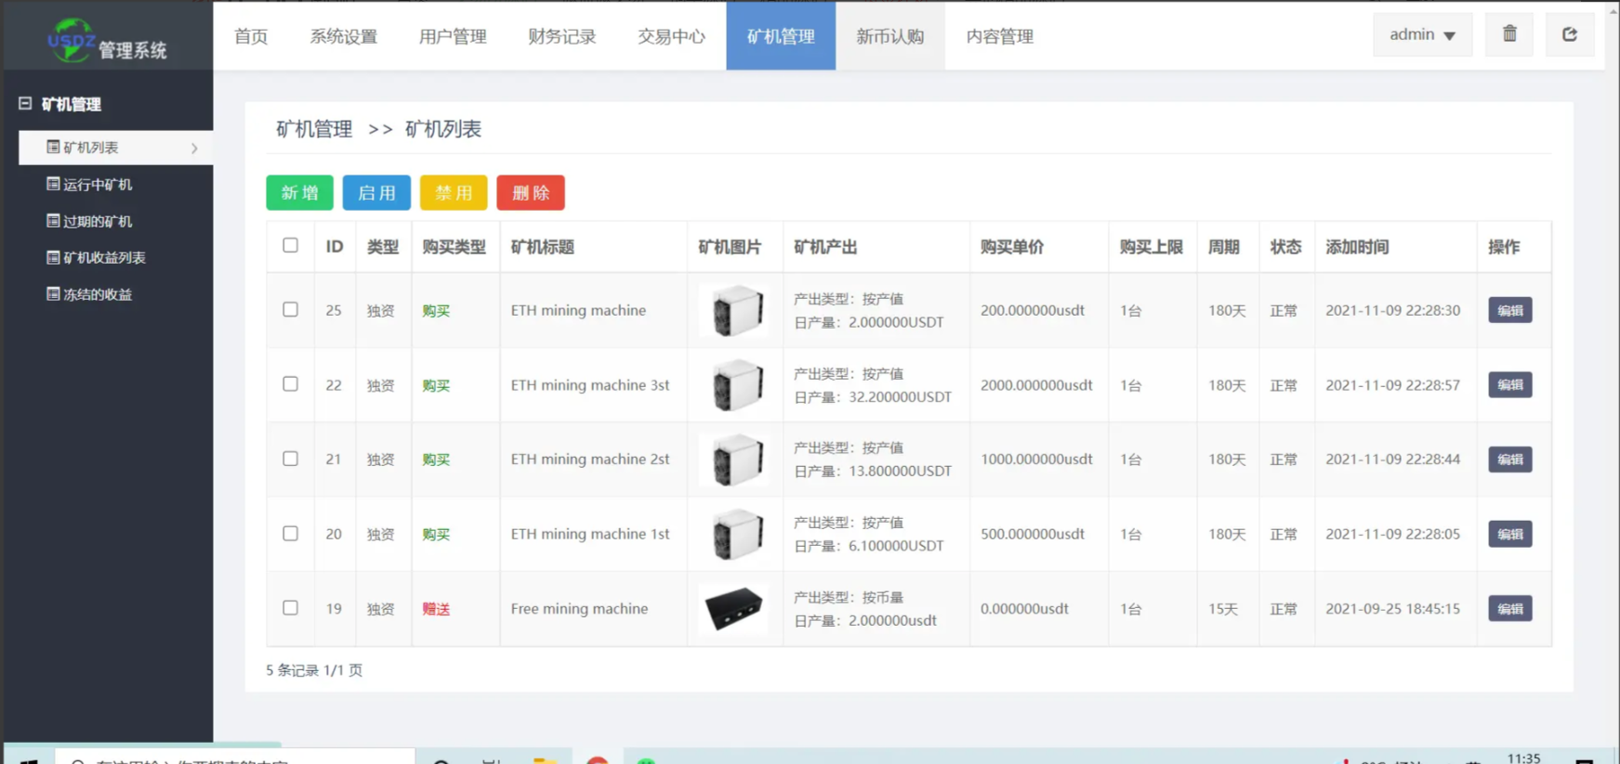Viewport: 1620px width, 764px height.
Task: Click the red 删除 button
Action: 530,193
